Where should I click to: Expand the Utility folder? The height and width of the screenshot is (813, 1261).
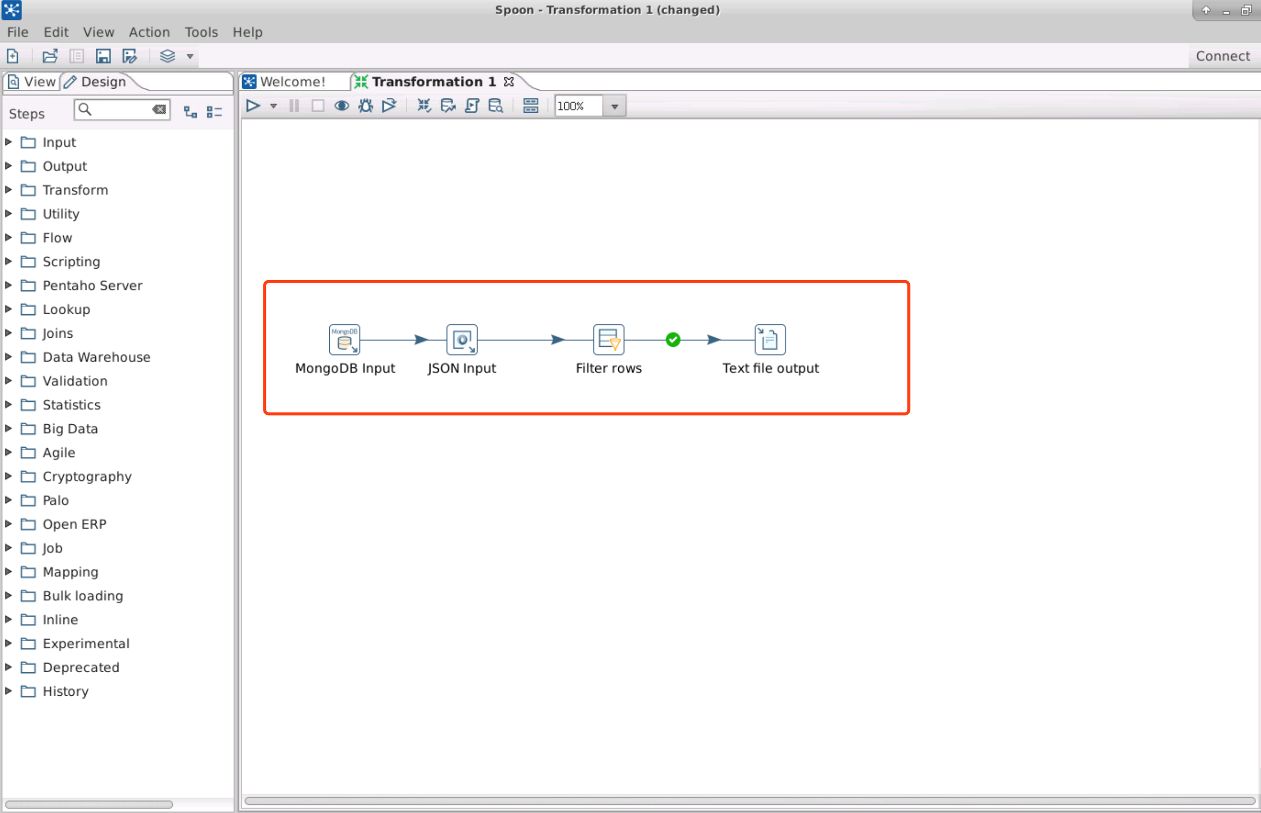tap(9, 213)
